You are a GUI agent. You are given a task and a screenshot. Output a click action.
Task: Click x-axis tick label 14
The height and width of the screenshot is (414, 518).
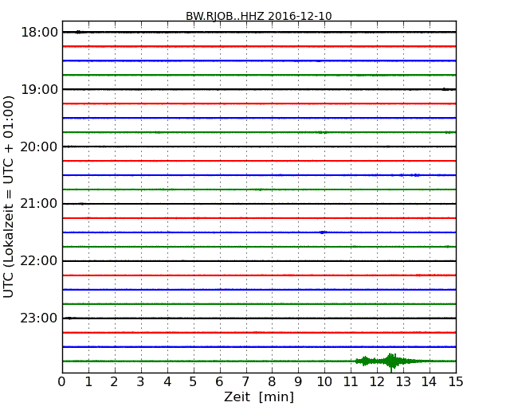tap(430, 382)
